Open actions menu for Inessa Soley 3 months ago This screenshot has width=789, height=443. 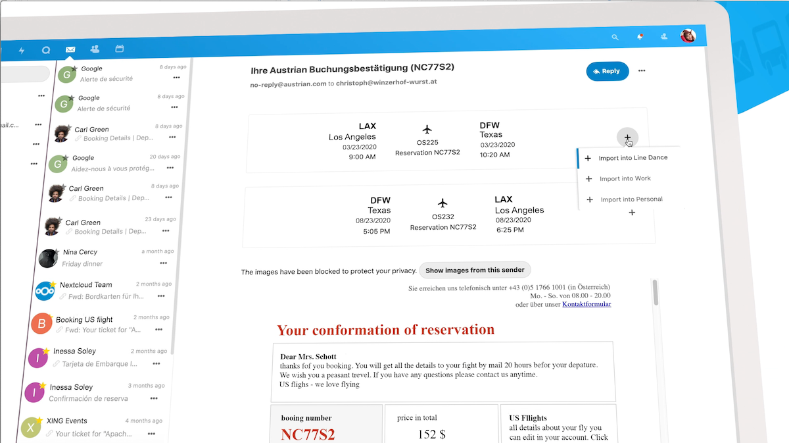[x=155, y=398]
